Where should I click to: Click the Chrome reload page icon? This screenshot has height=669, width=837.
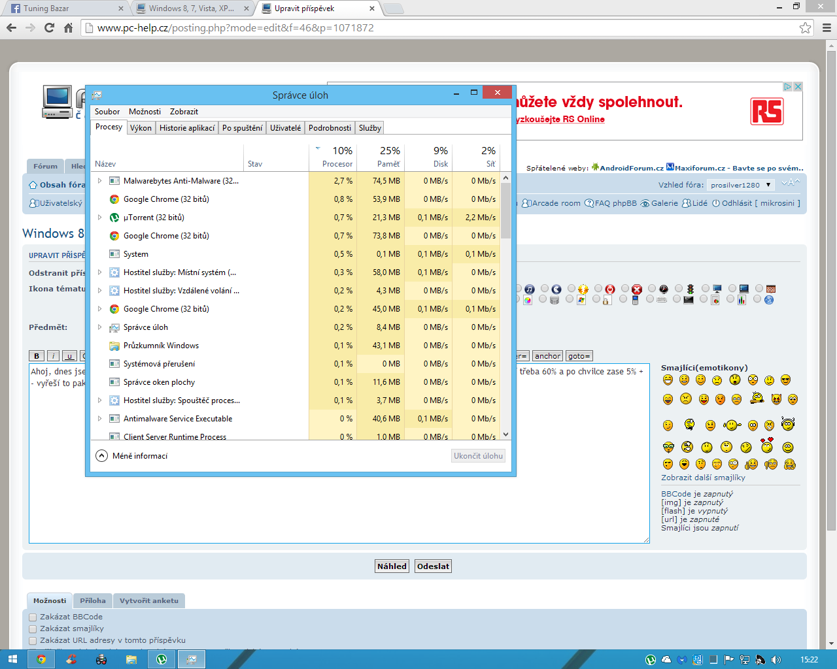49,27
